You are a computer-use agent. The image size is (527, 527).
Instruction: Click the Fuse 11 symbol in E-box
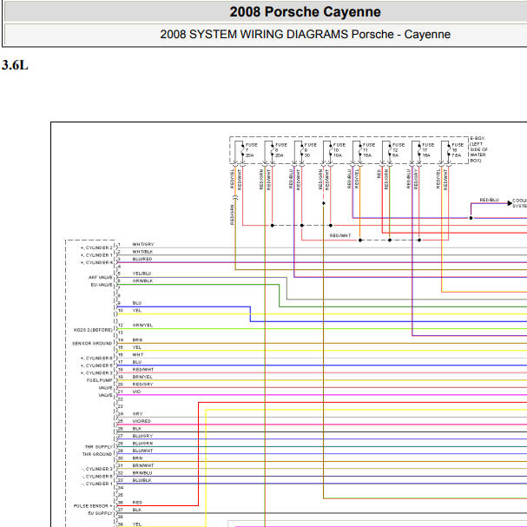point(360,150)
